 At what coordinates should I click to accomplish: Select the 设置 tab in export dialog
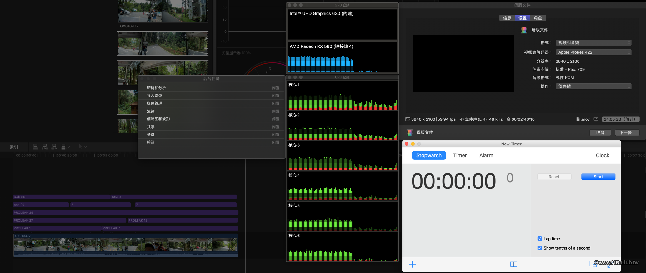(x=523, y=18)
